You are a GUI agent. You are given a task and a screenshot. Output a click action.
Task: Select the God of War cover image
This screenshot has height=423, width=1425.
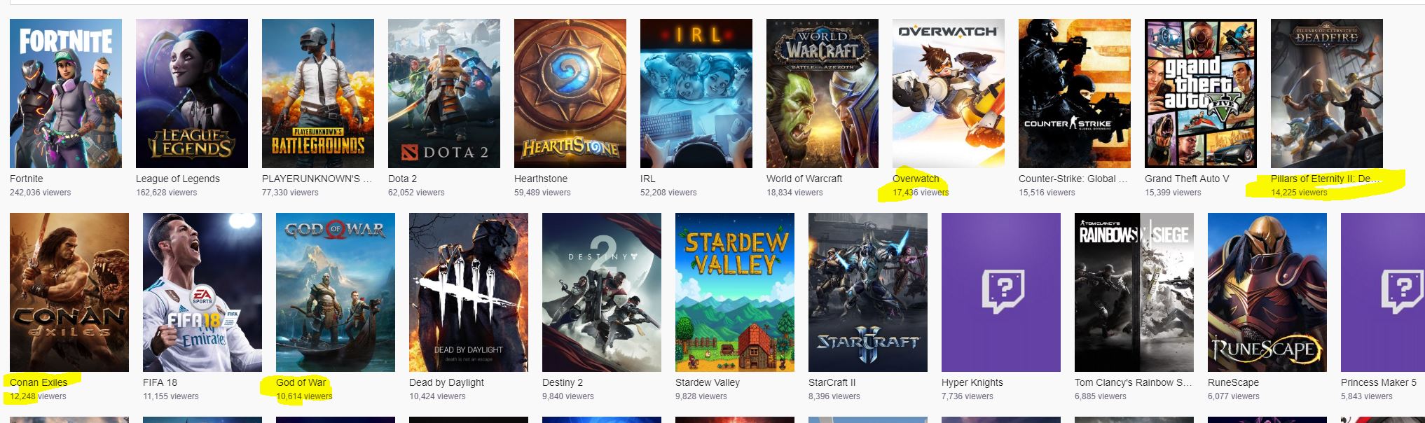336,292
